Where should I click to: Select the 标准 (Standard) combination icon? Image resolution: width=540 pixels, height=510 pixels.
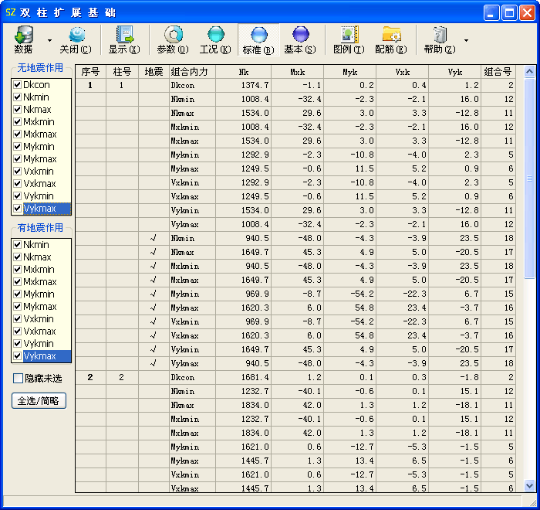(x=258, y=35)
